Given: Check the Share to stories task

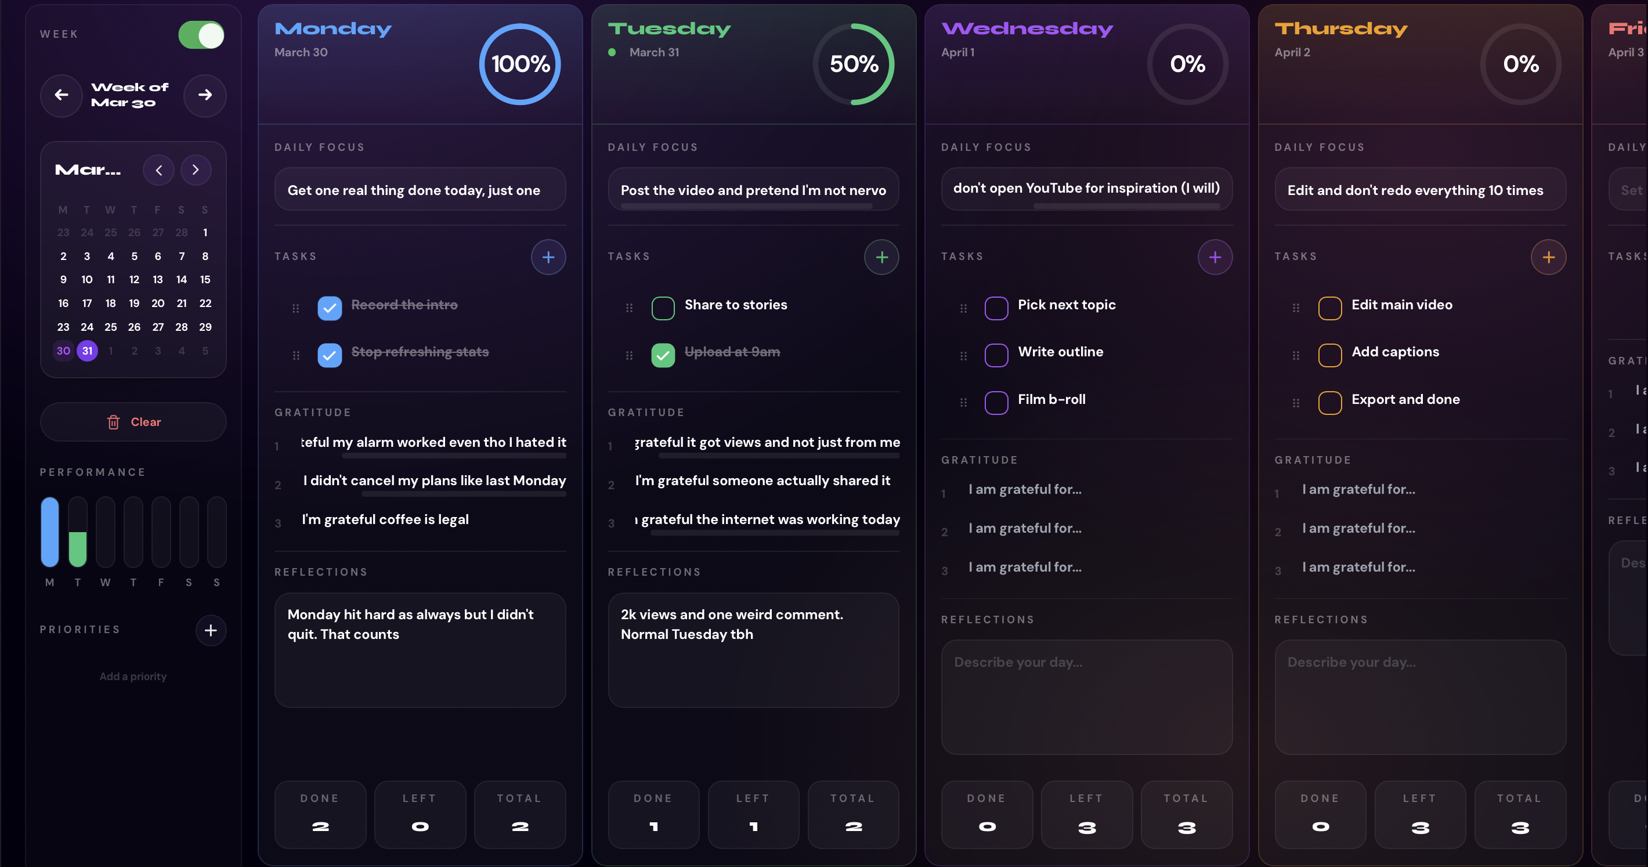Looking at the screenshot, I should (x=663, y=308).
